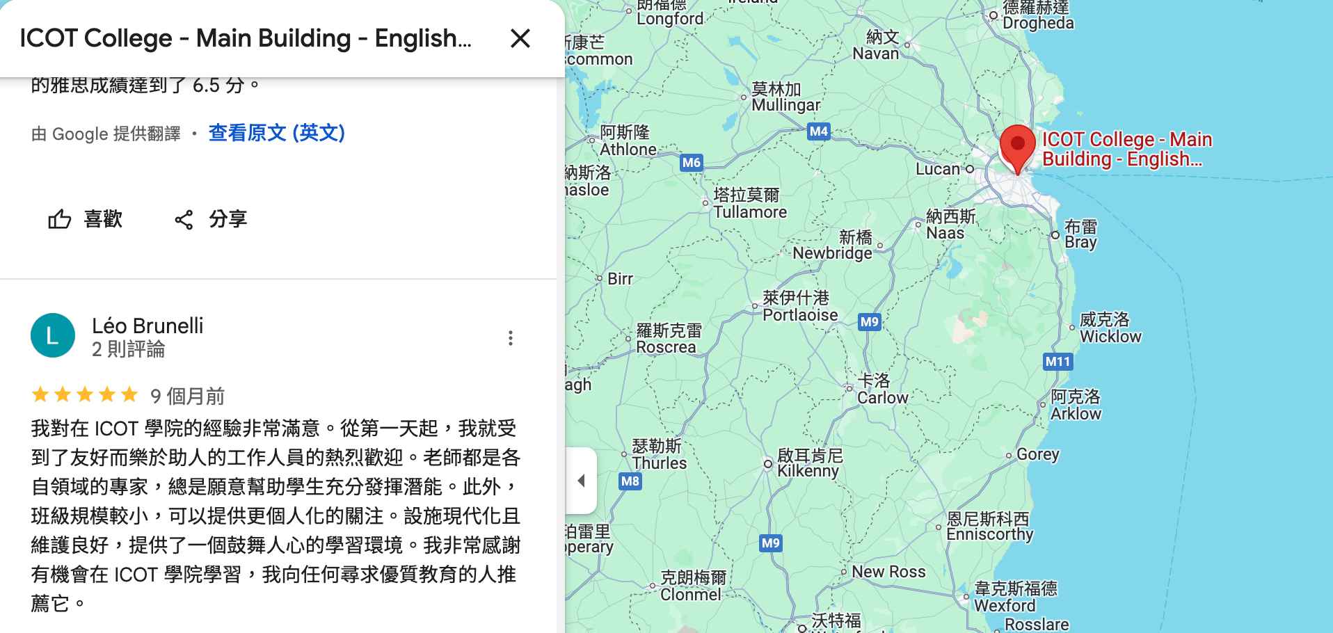Click the M6 motorway shield
Screen dimensions: 1333x633
tap(692, 163)
